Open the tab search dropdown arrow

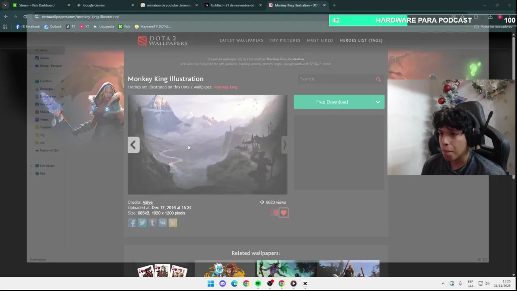click(x=5, y=5)
